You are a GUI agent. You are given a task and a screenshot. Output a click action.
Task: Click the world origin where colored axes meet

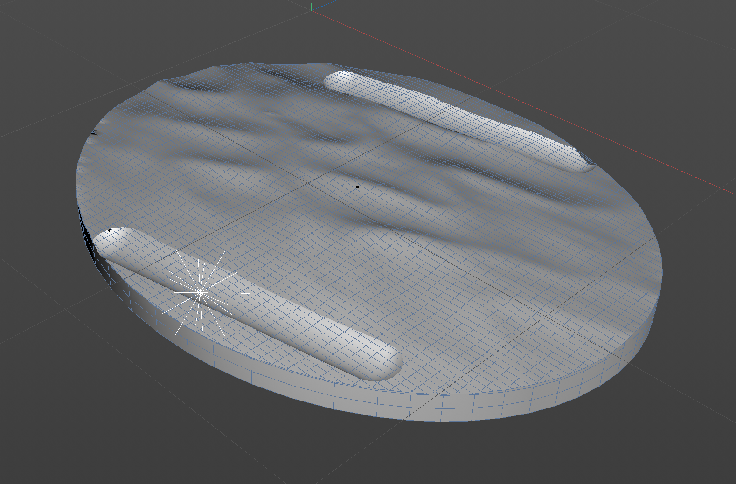(x=312, y=10)
